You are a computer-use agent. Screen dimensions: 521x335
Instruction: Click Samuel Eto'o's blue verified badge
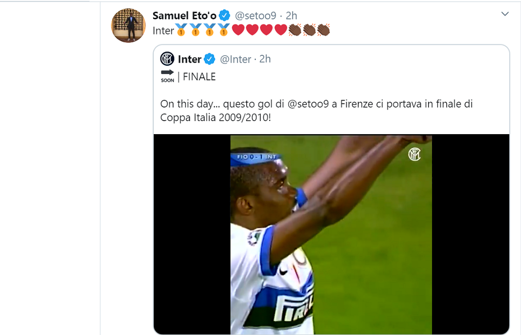(225, 15)
